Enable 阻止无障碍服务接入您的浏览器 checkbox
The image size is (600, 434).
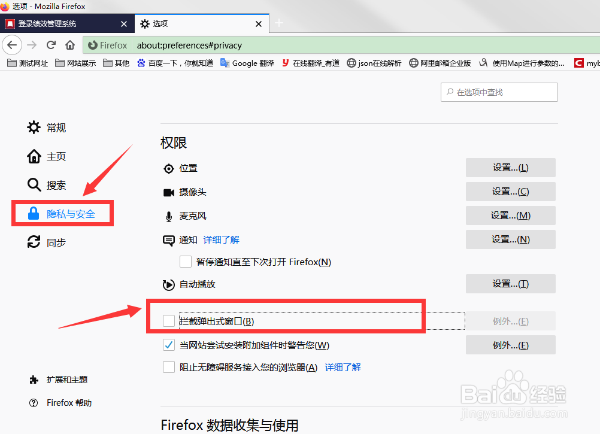click(x=169, y=367)
